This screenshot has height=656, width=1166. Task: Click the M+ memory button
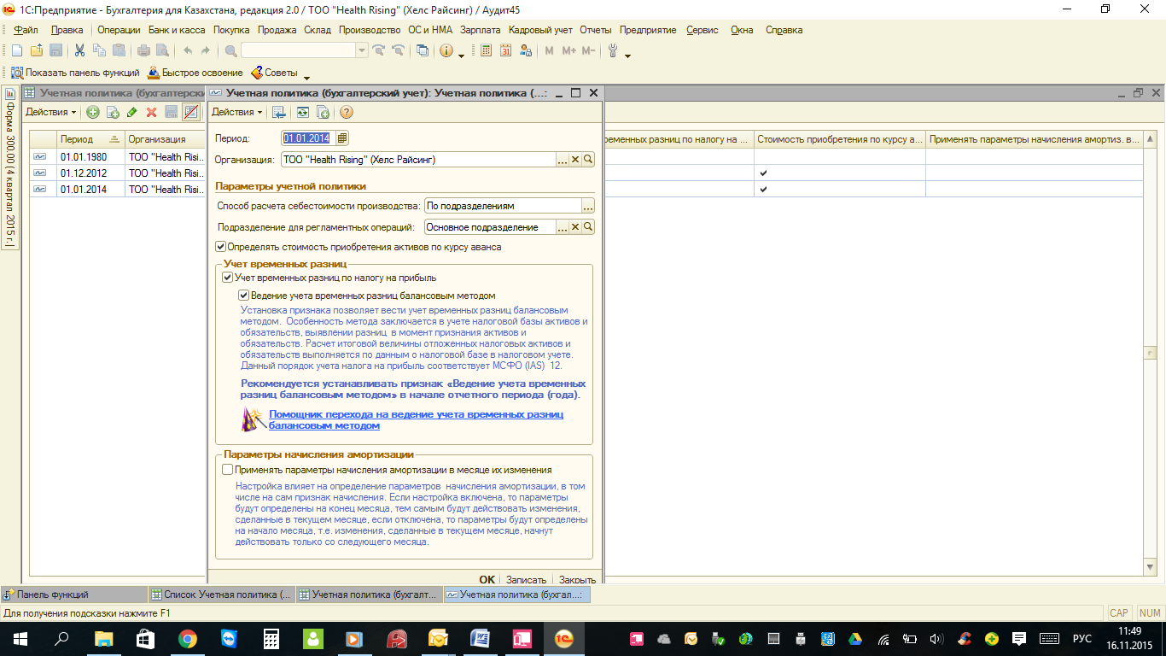[568, 51]
